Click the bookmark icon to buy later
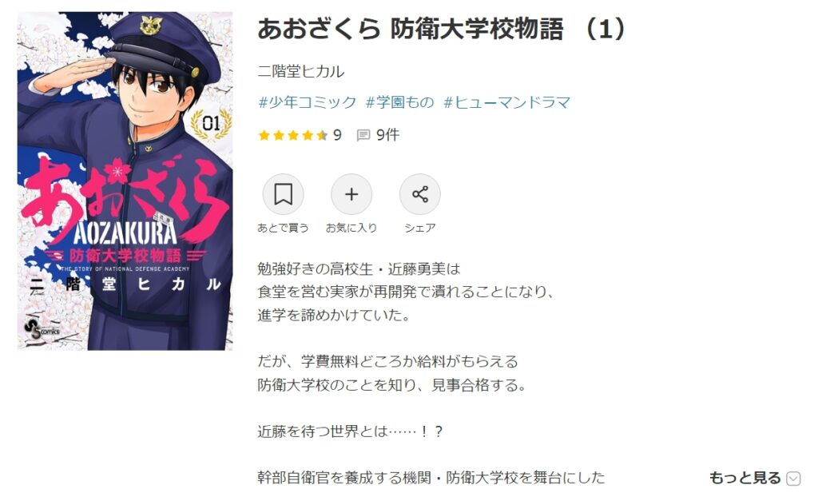 pyautogui.click(x=283, y=194)
